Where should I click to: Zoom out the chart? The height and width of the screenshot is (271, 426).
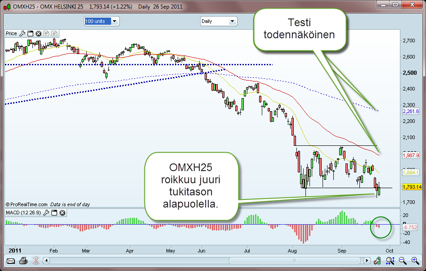coord(403,261)
